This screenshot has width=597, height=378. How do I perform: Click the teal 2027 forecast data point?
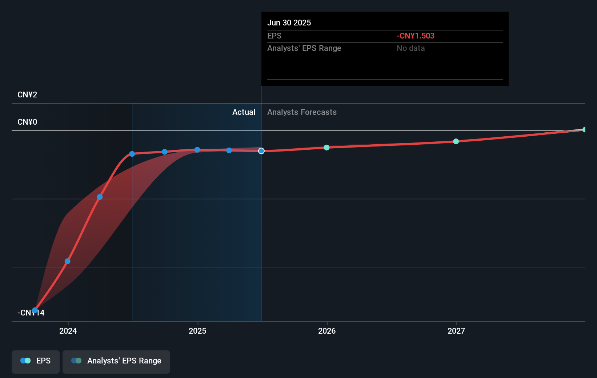point(456,141)
